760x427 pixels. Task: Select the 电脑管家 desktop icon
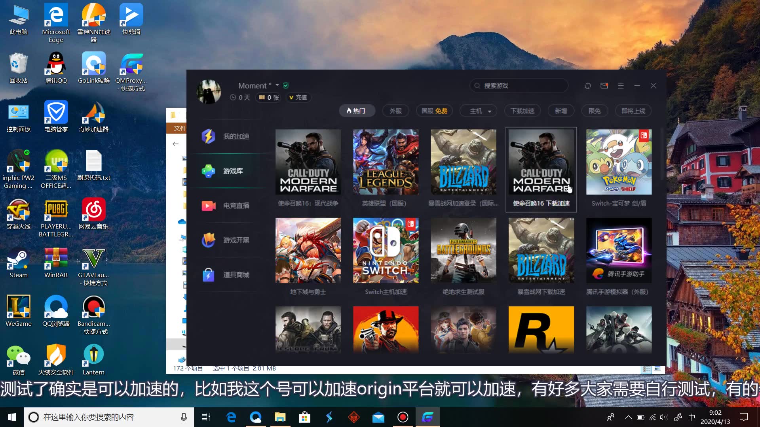pyautogui.click(x=56, y=117)
